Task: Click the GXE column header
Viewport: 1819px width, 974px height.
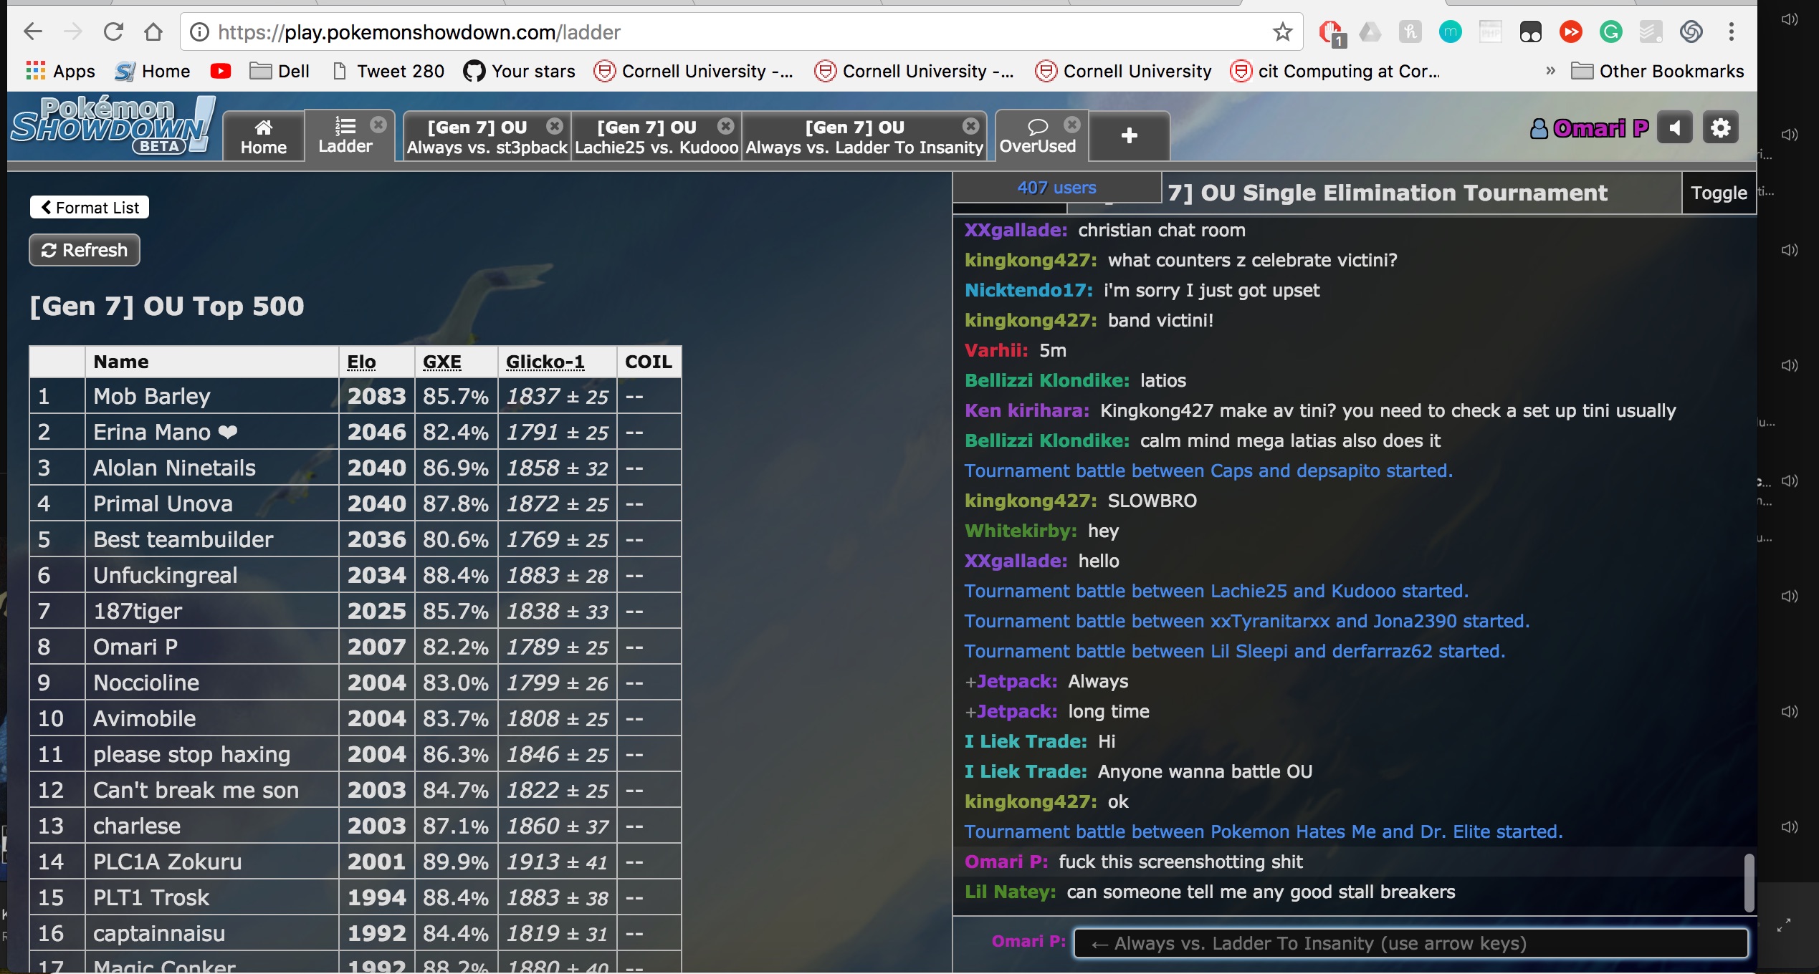Action: [441, 362]
